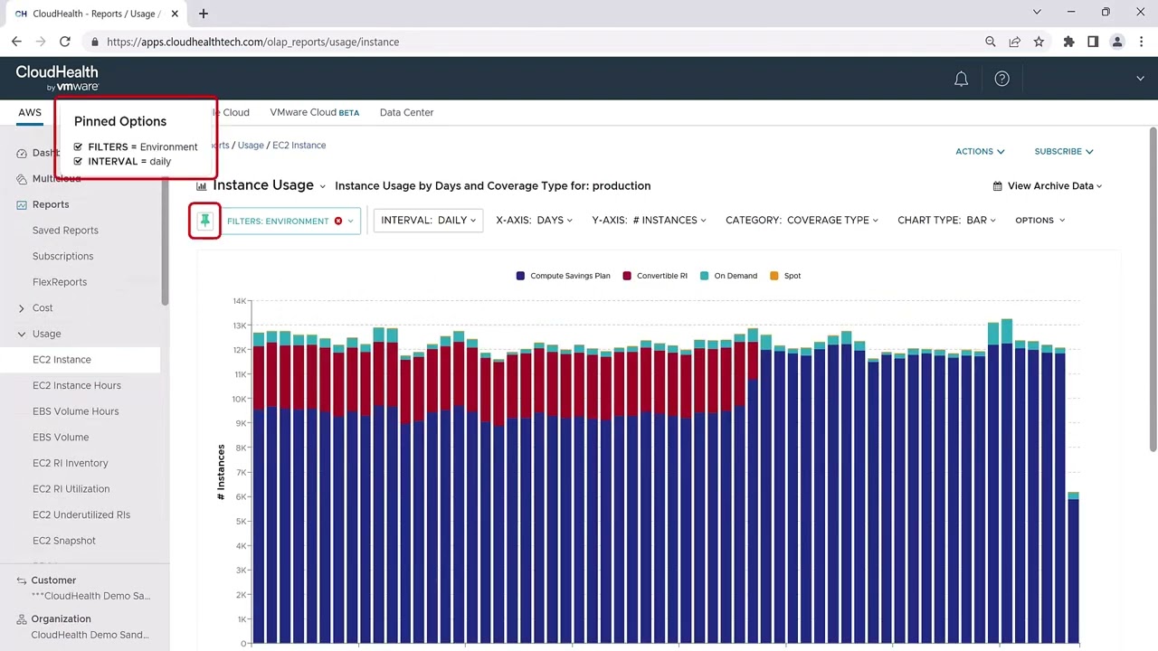1158x651 pixels.
Task: Toggle the browser side panel icon
Action: pos(1093,42)
